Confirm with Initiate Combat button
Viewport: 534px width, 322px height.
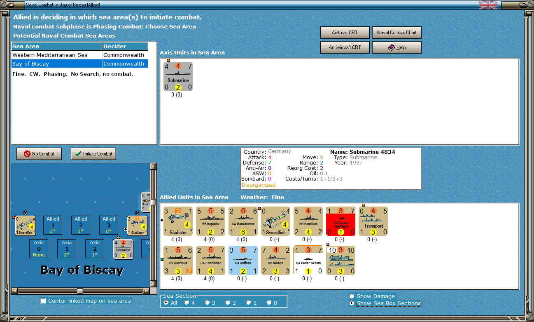click(x=93, y=154)
